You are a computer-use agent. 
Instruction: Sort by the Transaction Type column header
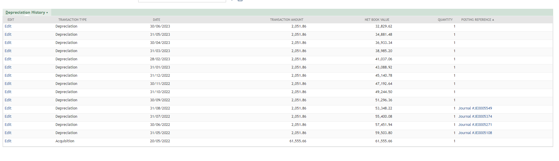[72, 20]
